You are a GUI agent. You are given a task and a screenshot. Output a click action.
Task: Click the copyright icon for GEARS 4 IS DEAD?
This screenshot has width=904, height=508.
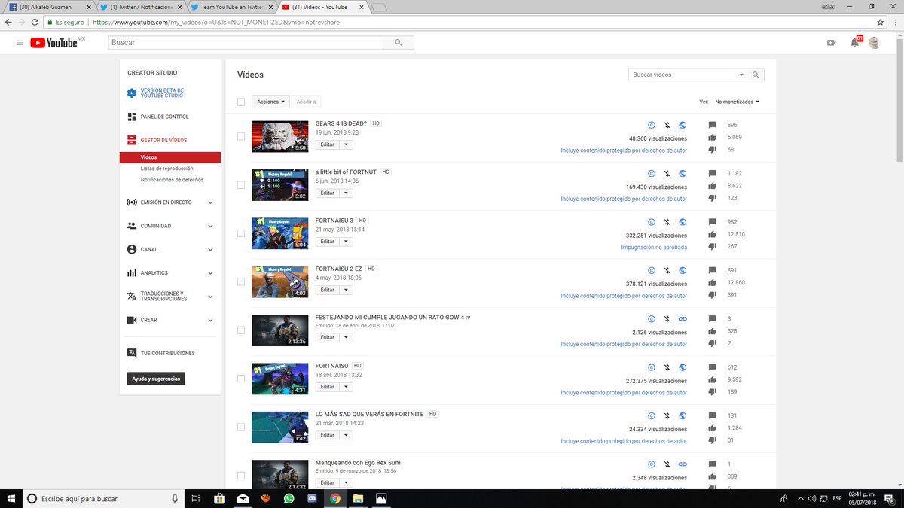(652, 125)
